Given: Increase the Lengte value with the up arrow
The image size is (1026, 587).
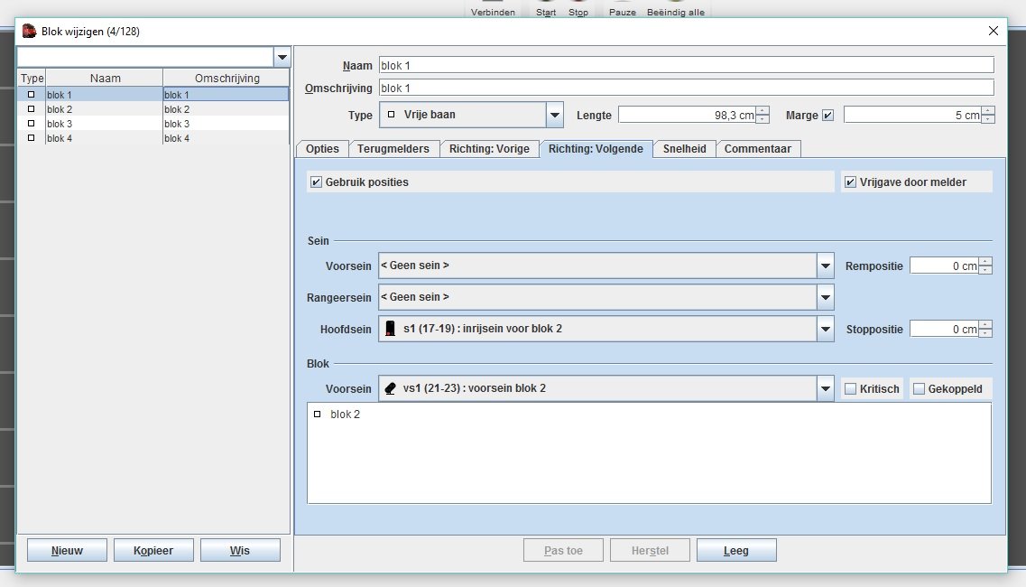Looking at the screenshot, I should point(763,111).
